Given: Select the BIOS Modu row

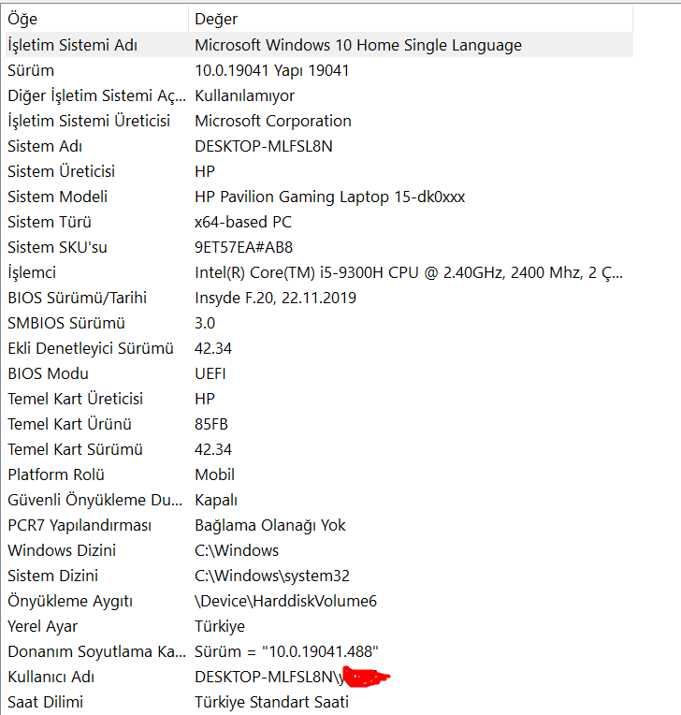Looking at the screenshot, I should click(50, 373).
